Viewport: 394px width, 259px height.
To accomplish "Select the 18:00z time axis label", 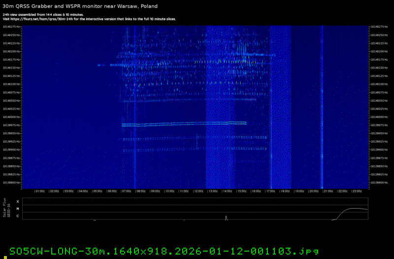I will tap(285, 191).
